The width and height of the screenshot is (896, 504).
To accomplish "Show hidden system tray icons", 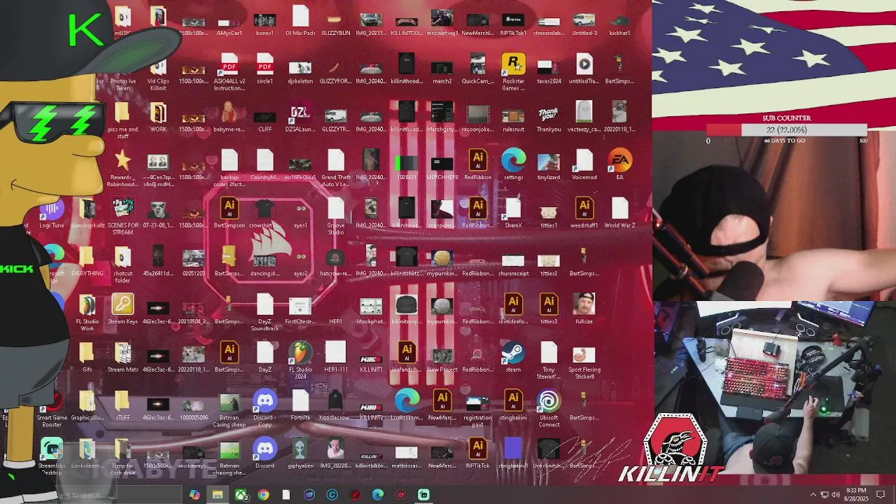I will [813, 495].
